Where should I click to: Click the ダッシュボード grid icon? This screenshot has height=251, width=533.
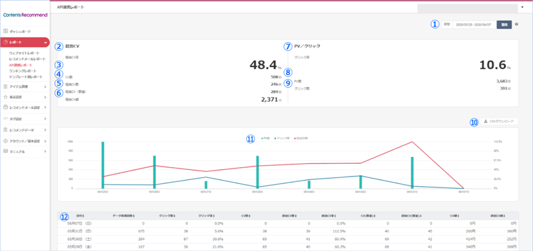(x=5, y=31)
